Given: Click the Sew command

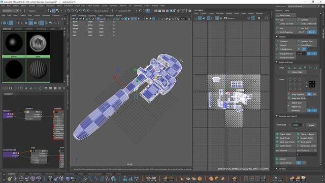Looking at the screenshot, I should pos(285,28).
